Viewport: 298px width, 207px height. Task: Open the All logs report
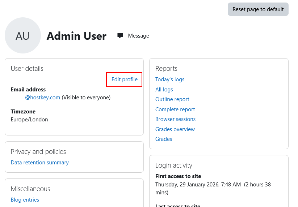pyautogui.click(x=164, y=90)
